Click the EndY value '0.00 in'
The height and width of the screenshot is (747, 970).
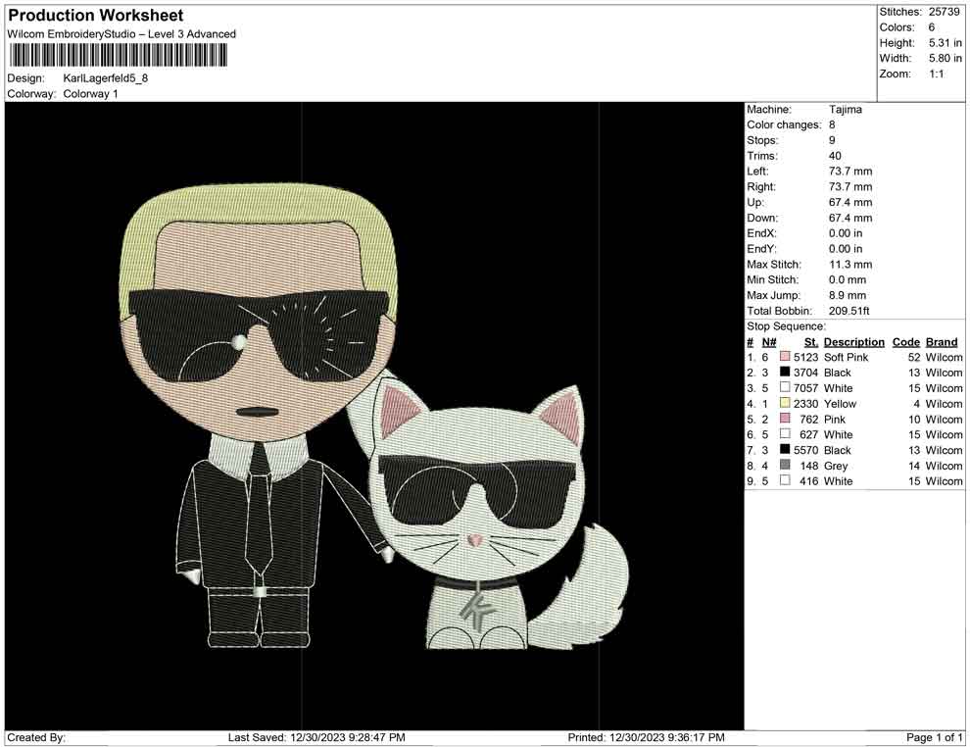click(x=846, y=249)
